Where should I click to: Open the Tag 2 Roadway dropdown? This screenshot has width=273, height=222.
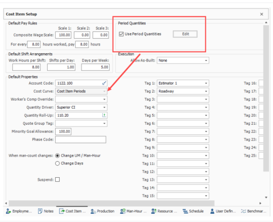click(206, 92)
